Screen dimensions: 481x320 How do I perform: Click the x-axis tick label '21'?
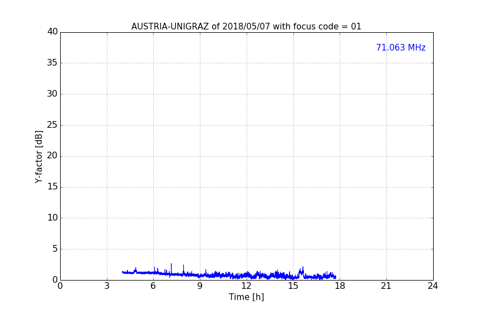click(386, 286)
